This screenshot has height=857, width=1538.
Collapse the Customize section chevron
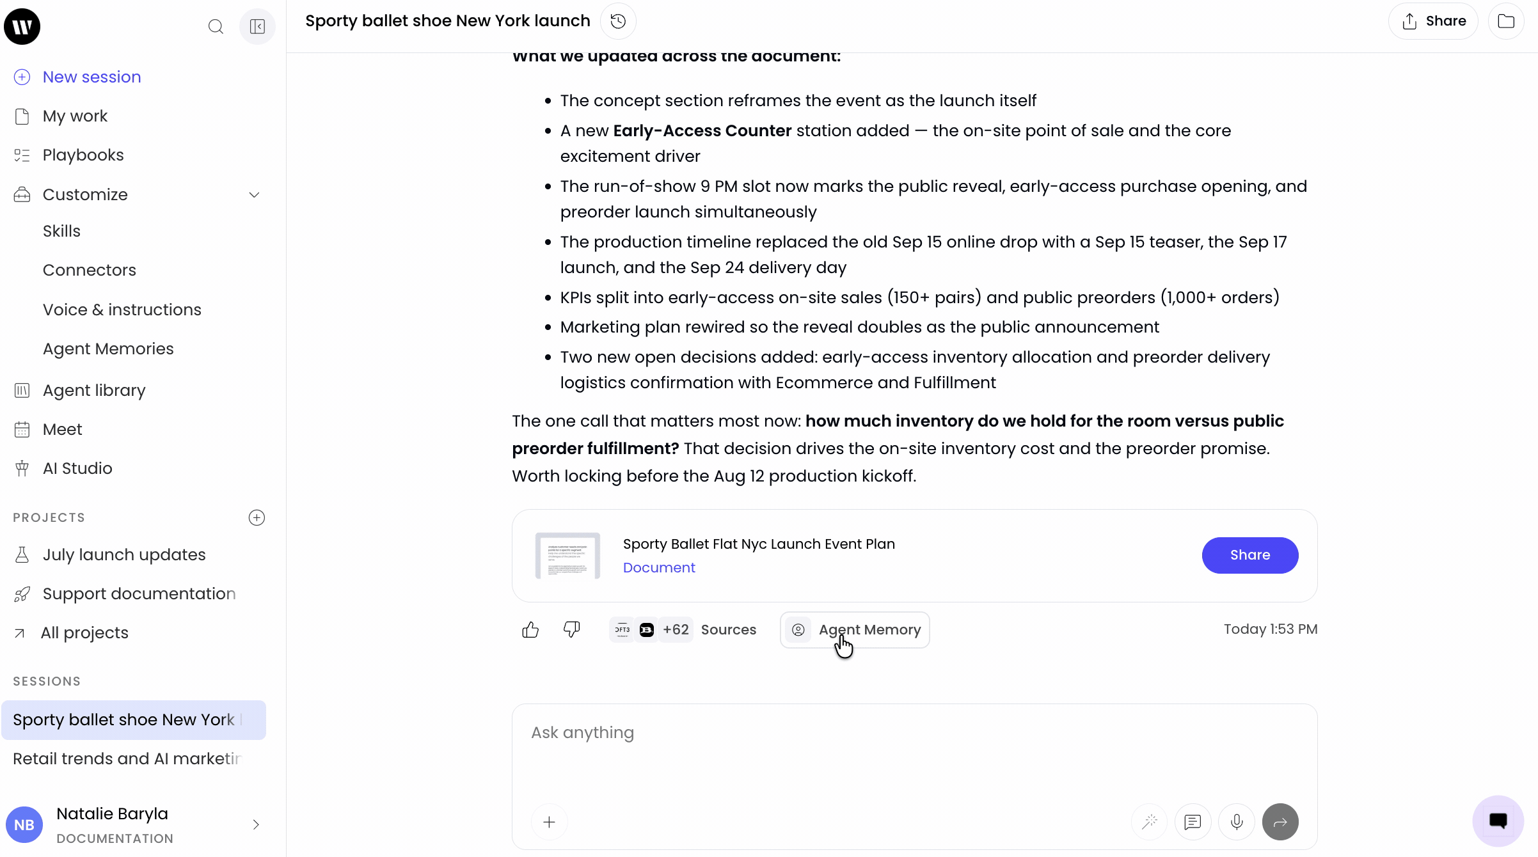tap(254, 194)
